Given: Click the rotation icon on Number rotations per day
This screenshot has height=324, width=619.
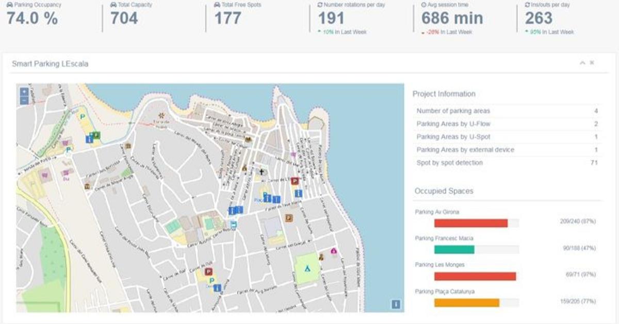Looking at the screenshot, I should click(320, 5).
